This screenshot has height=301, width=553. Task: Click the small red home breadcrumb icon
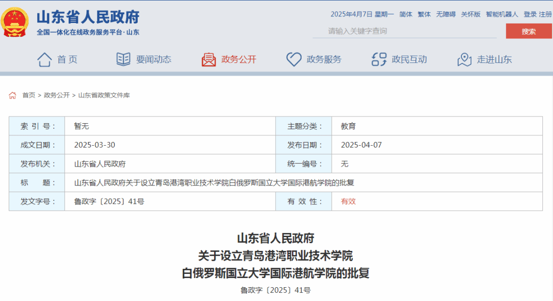13,95
